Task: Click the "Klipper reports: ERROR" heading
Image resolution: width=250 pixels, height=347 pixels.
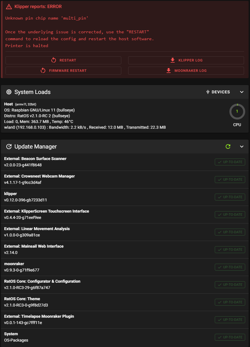Action: click(x=38, y=7)
